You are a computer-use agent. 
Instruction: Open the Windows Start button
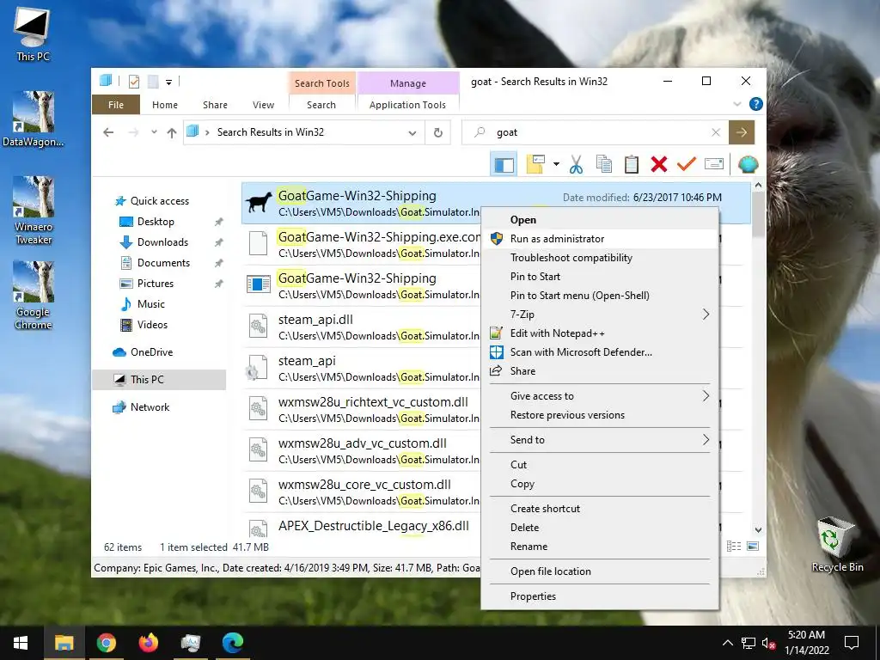tap(21, 643)
